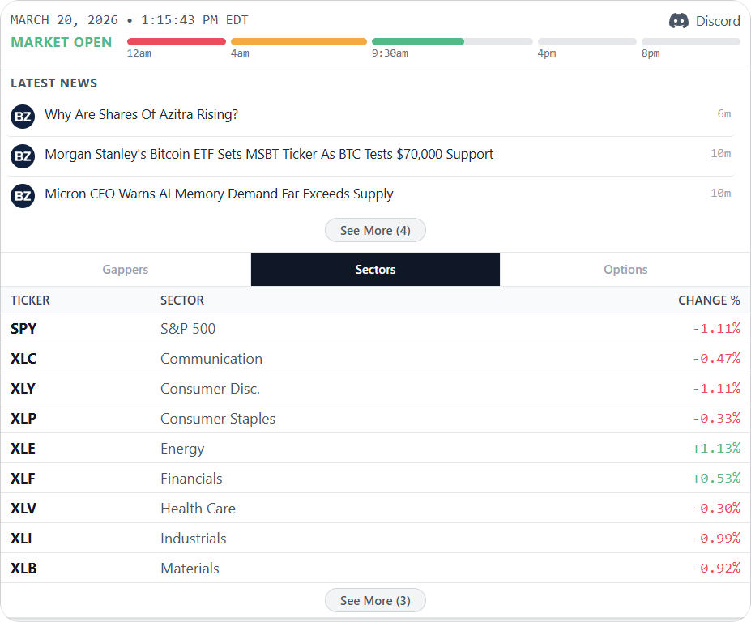751x622 pixels.
Task: Click the +0.53% Financials change value
Action: 716,478
